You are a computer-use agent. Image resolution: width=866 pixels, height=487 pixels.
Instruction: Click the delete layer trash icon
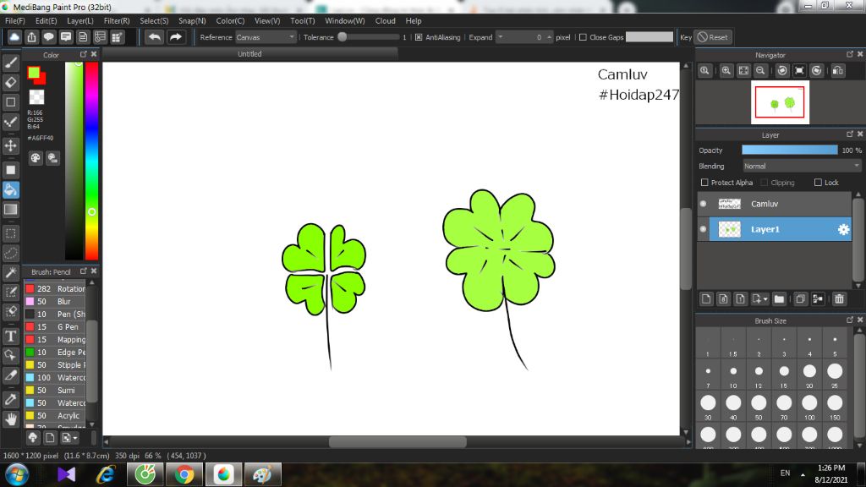tap(839, 298)
